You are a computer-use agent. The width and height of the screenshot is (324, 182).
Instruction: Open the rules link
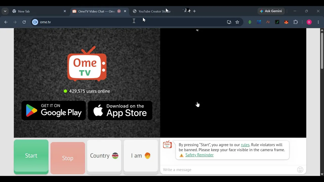(245, 145)
